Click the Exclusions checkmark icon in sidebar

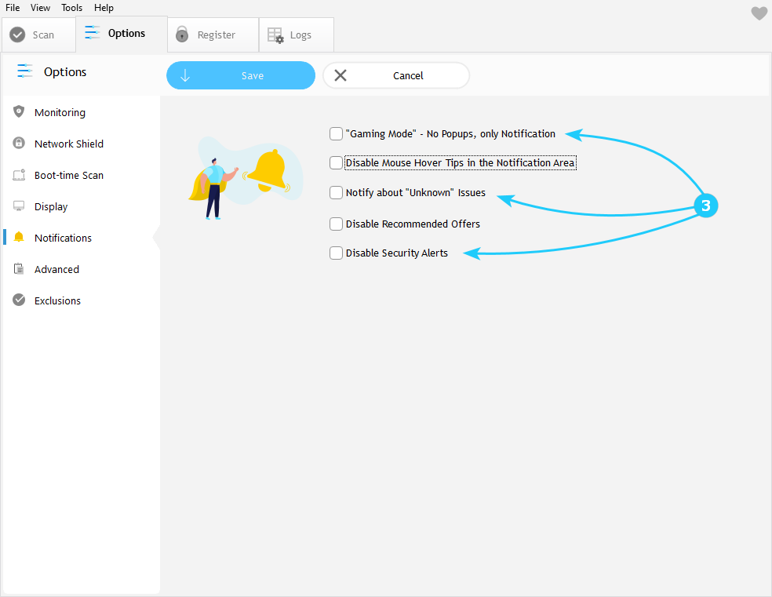[19, 300]
